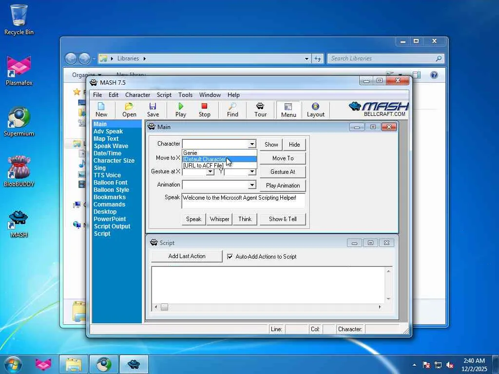The image size is (499, 374).
Task: Click the script horizontal scrollbar thumb
Action: point(164,307)
